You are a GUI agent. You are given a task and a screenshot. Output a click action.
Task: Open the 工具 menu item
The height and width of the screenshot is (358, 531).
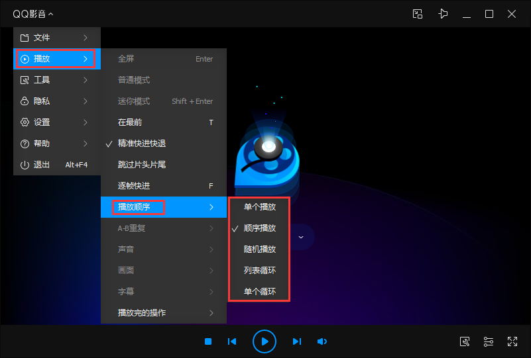pos(57,80)
